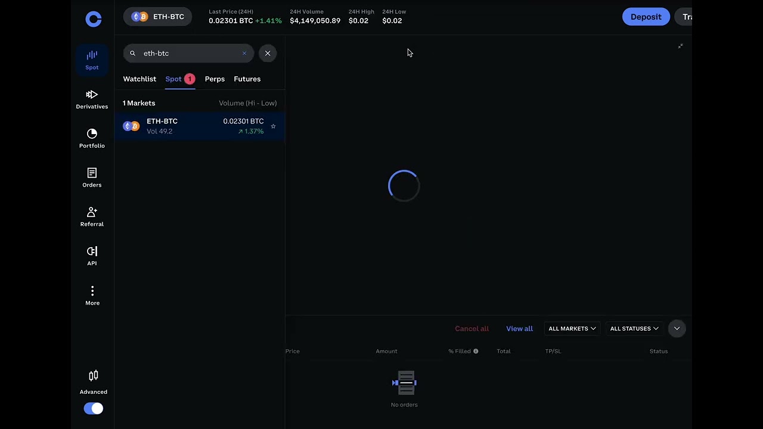Viewport: 763px width, 429px height.
Task: Collapse the chart panel with arrows icon
Action: click(680, 46)
